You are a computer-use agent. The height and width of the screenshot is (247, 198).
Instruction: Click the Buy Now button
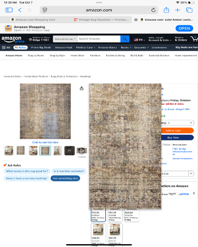pos(177,137)
